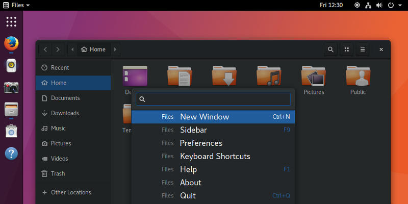Open the Help question mark icon
The height and width of the screenshot is (204, 408).
[11, 154]
